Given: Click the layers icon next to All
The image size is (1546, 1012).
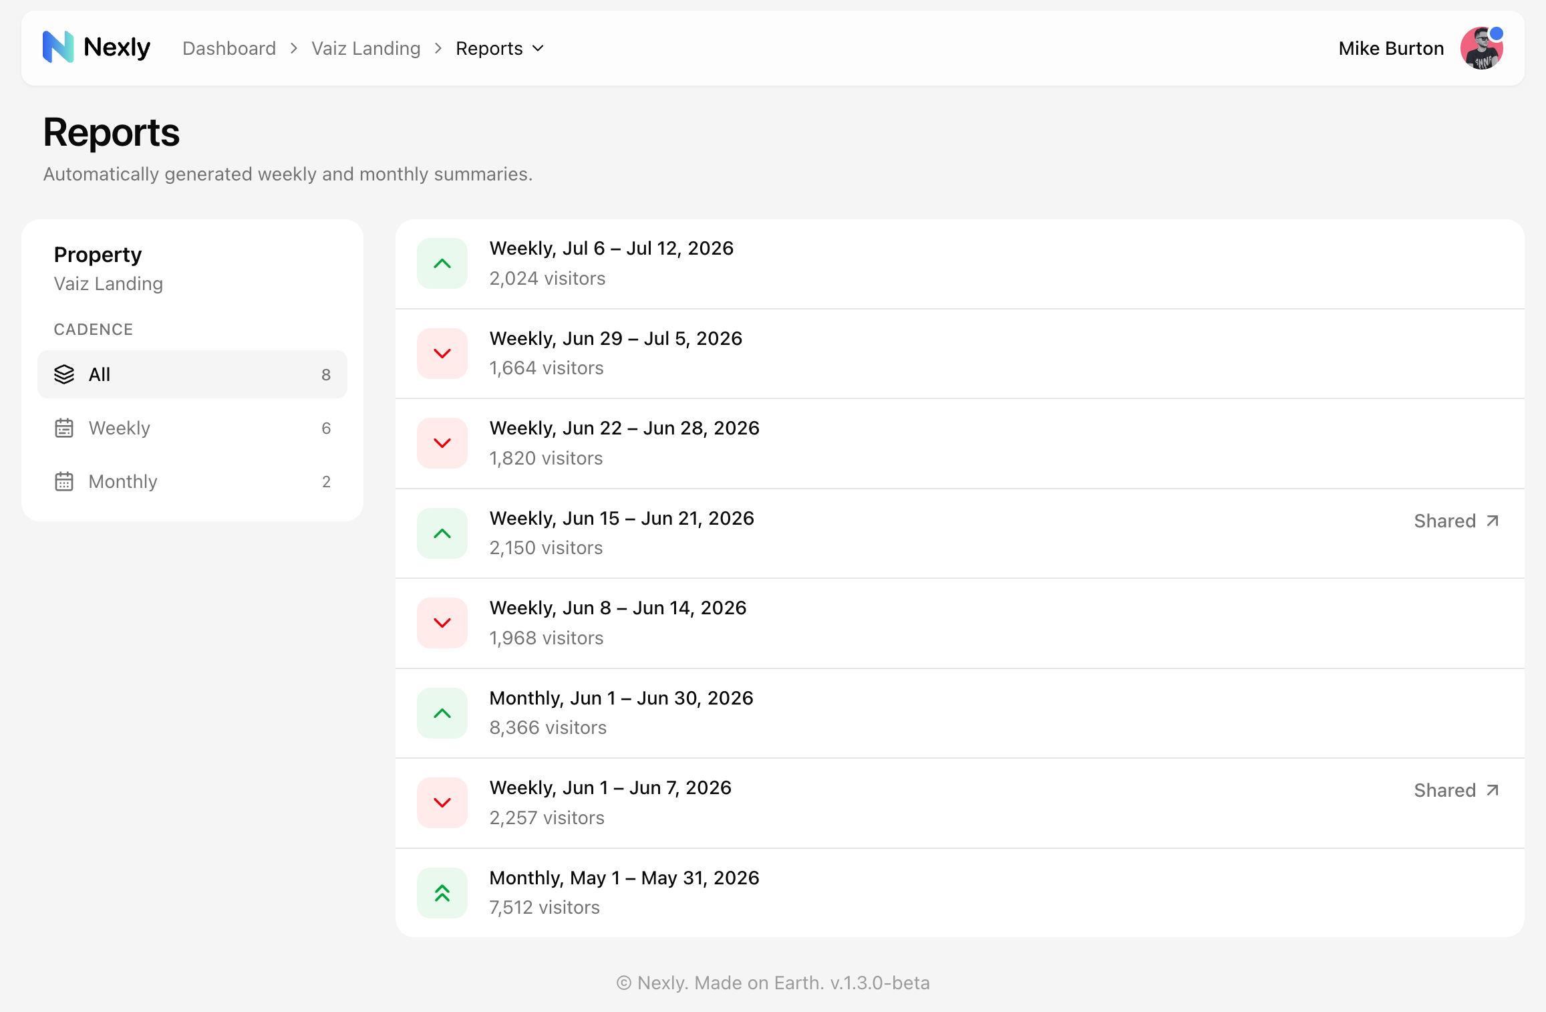Looking at the screenshot, I should 64,374.
